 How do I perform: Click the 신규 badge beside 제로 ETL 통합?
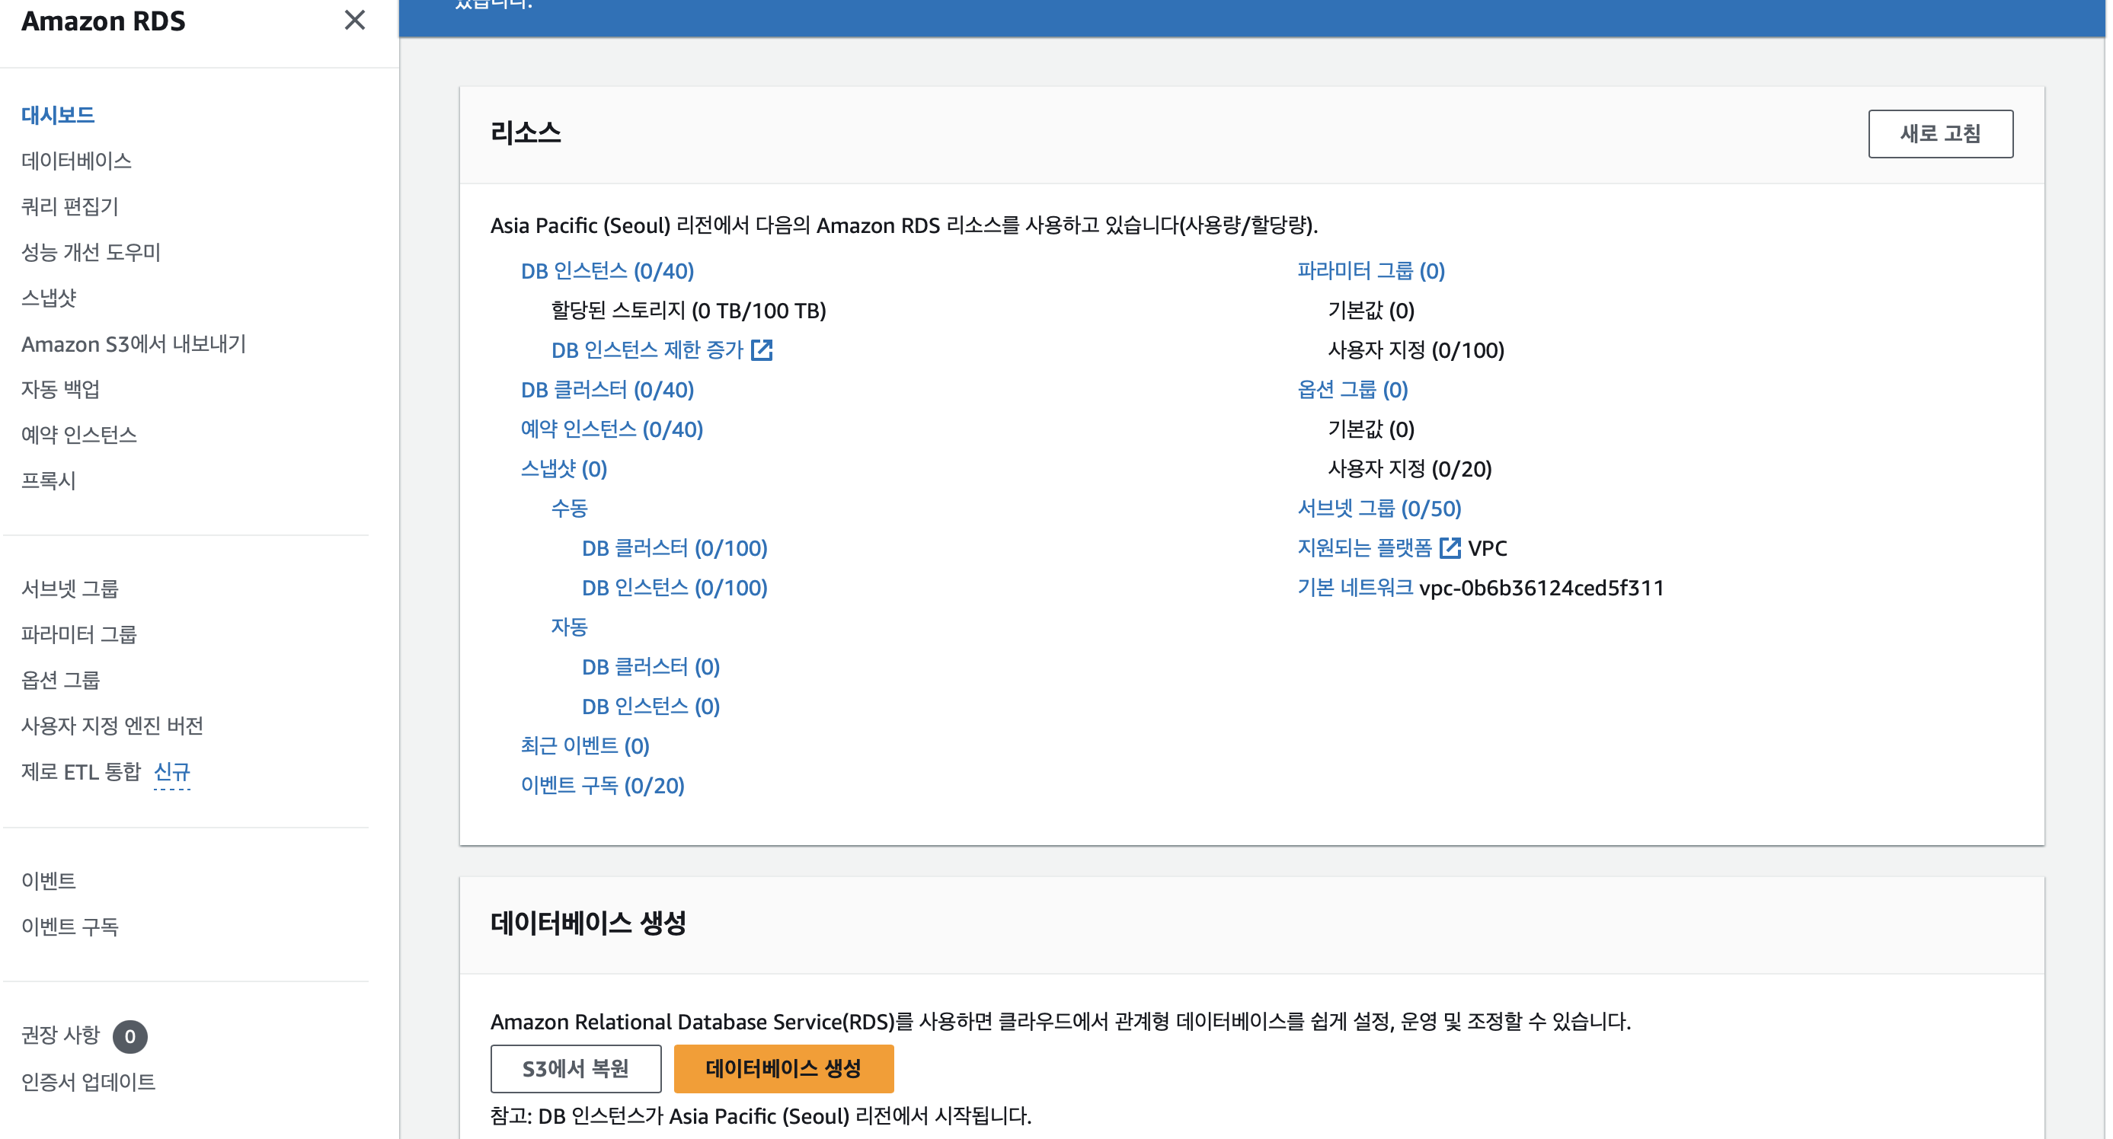(171, 771)
